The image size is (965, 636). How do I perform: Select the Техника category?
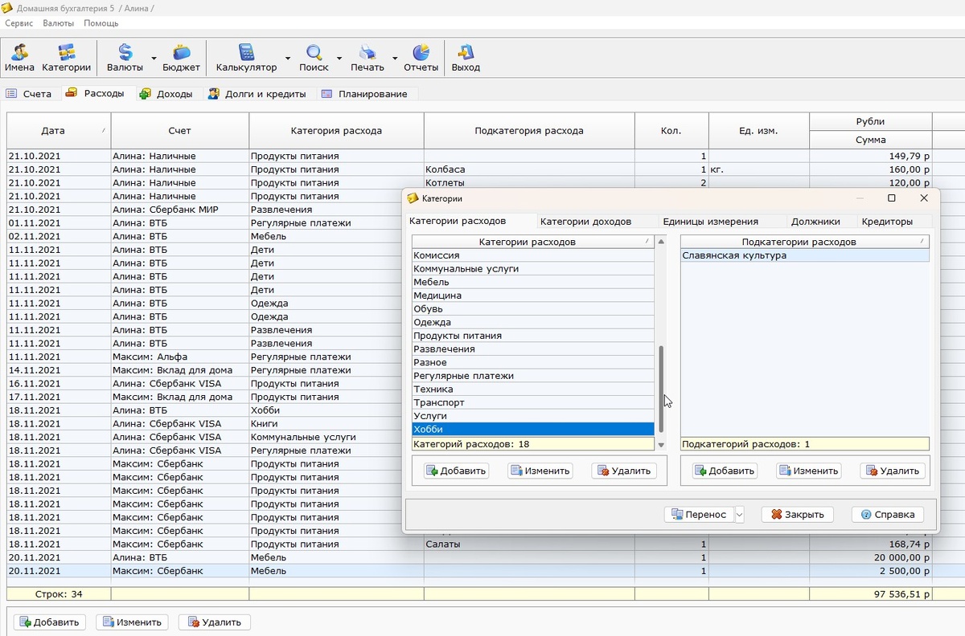click(x=532, y=389)
